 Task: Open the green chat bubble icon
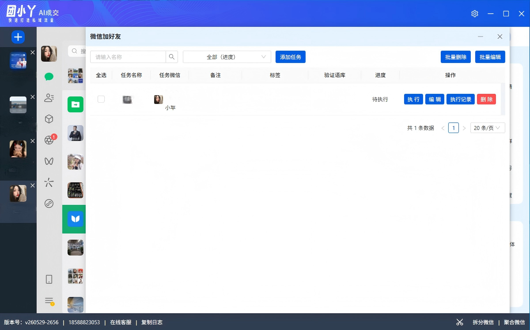click(x=49, y=77)
